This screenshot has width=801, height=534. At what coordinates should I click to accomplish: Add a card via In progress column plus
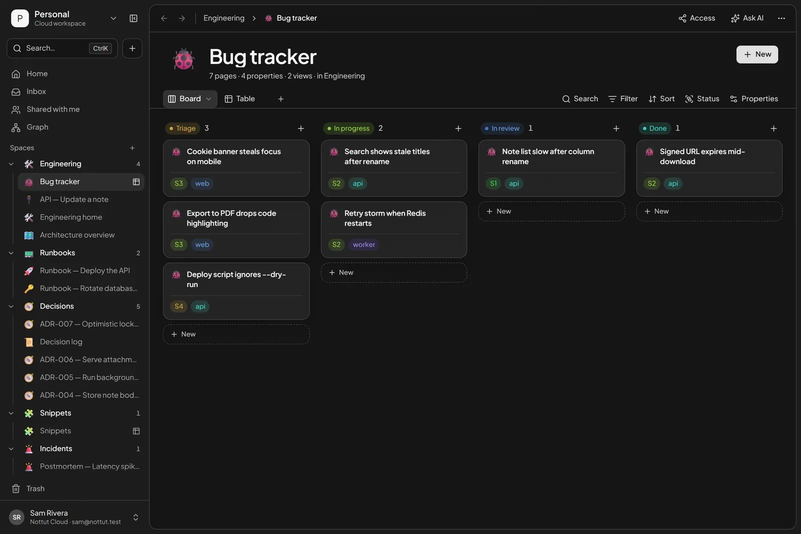tap(458, 129)
